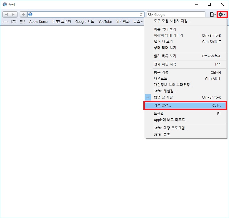Close the gear settings menu button
Viewport: 229px width, 218px height.
point(222,14)
